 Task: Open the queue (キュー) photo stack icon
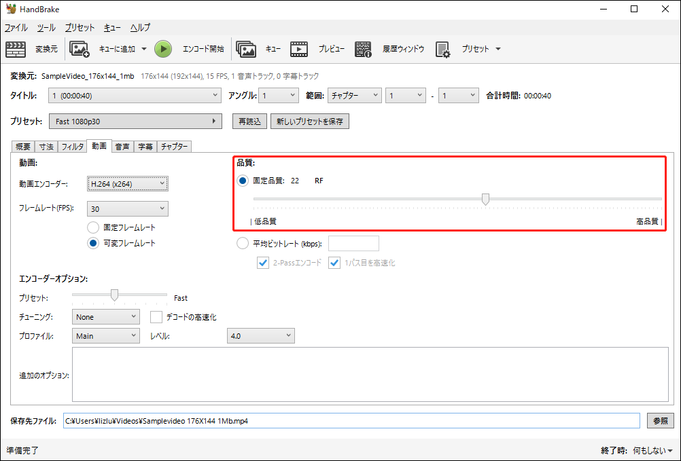(246, 49)
